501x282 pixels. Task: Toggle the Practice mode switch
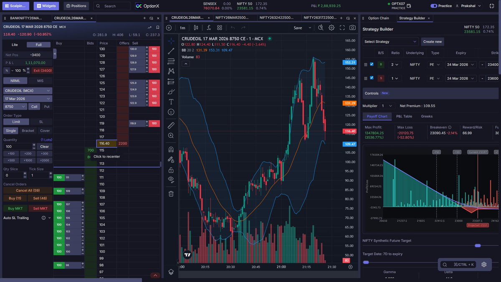click(x=434, y=6)
